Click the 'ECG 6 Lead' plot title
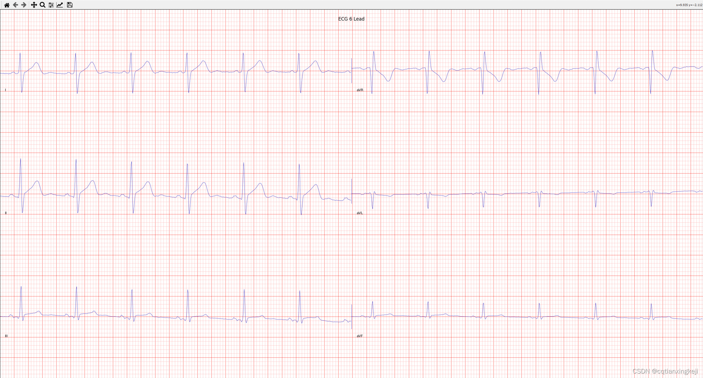The width and height of the screenshot is (703, 378). (x=351, y=19)
